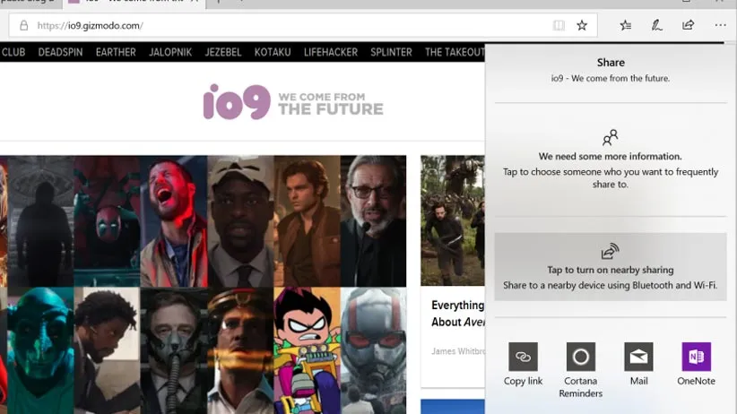Open the Settings and more ellipsis menu

(720, 25)
